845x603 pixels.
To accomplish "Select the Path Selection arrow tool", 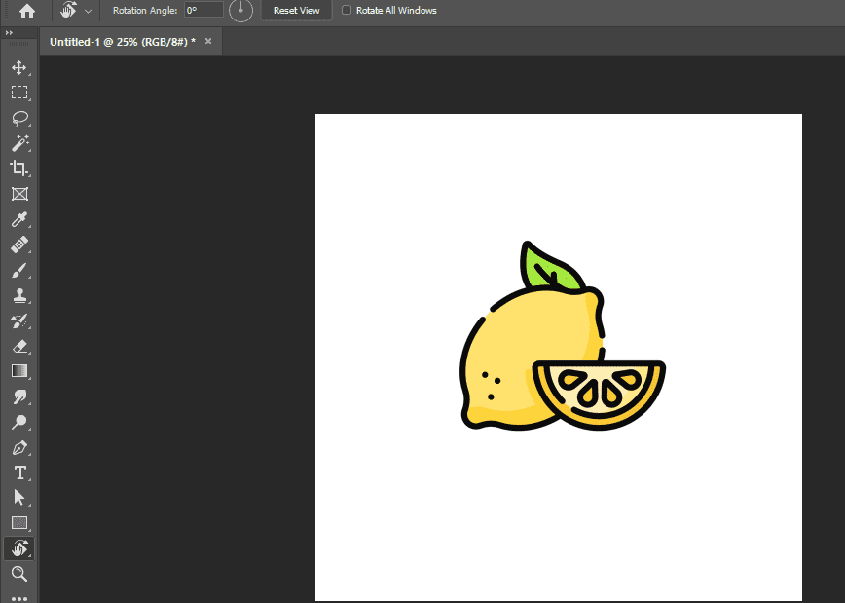I will pyautogui.click(x=19, y=497).
